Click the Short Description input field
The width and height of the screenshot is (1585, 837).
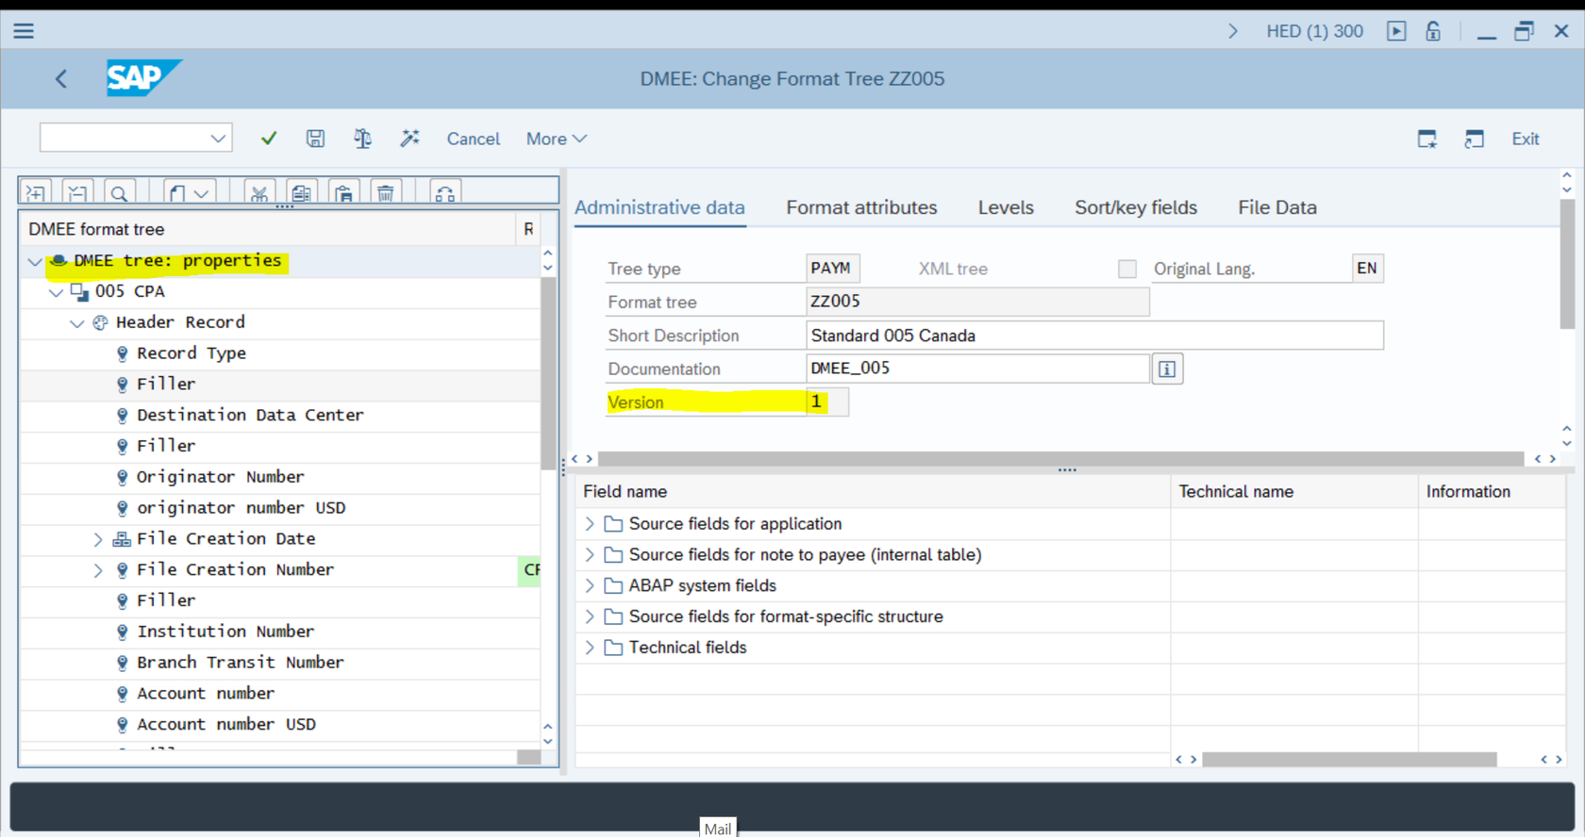[1094, 336]
